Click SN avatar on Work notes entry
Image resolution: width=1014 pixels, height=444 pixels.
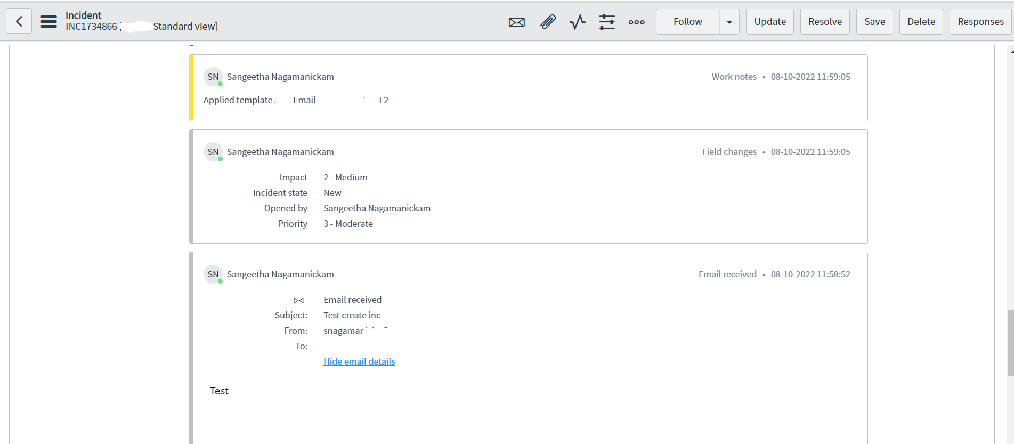point(213,77)
